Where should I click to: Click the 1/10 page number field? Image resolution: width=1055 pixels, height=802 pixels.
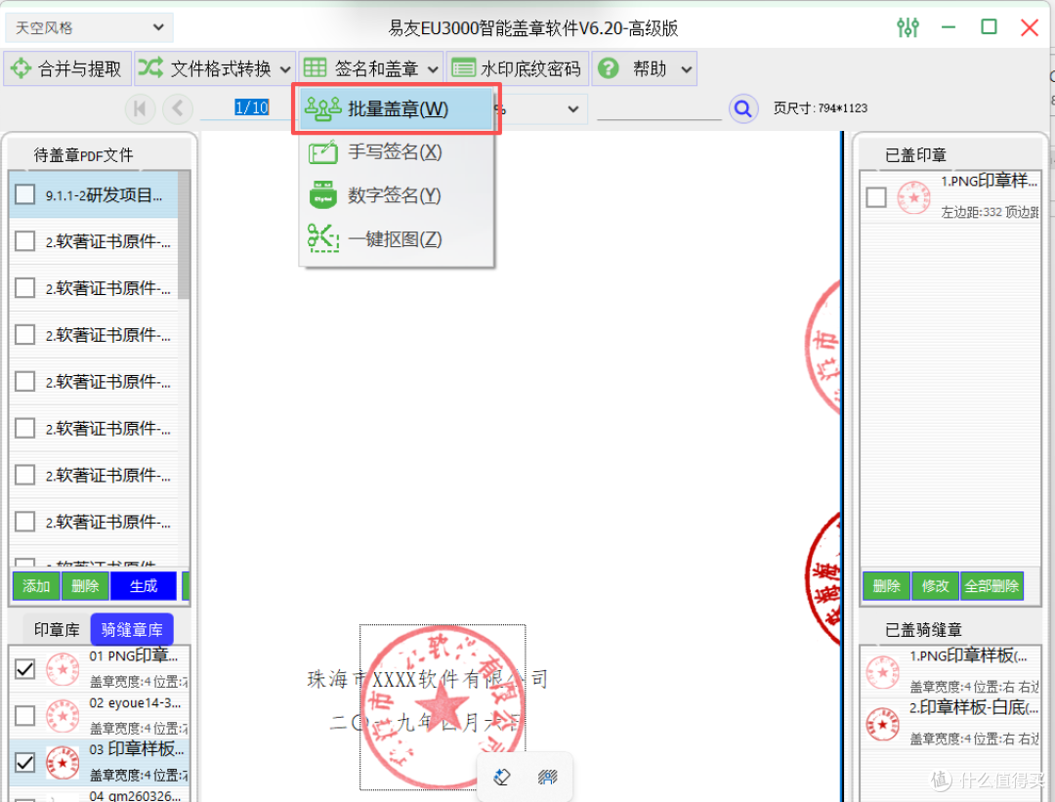pyautogui.click(x=252, y=107)
